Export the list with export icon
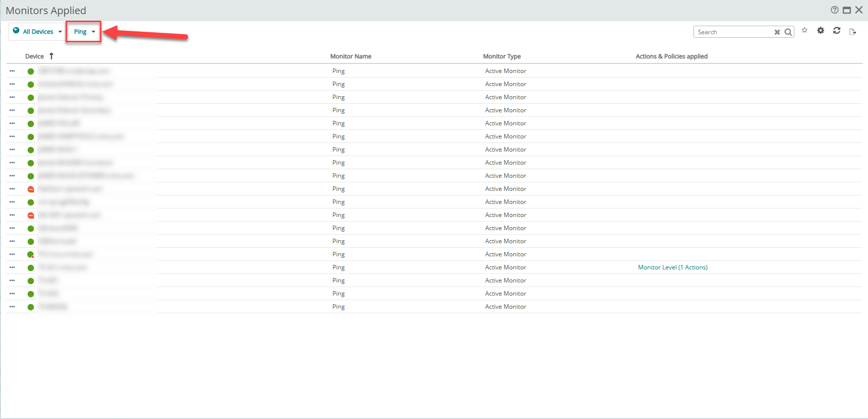The image size is (868, 419). point(853,32)
